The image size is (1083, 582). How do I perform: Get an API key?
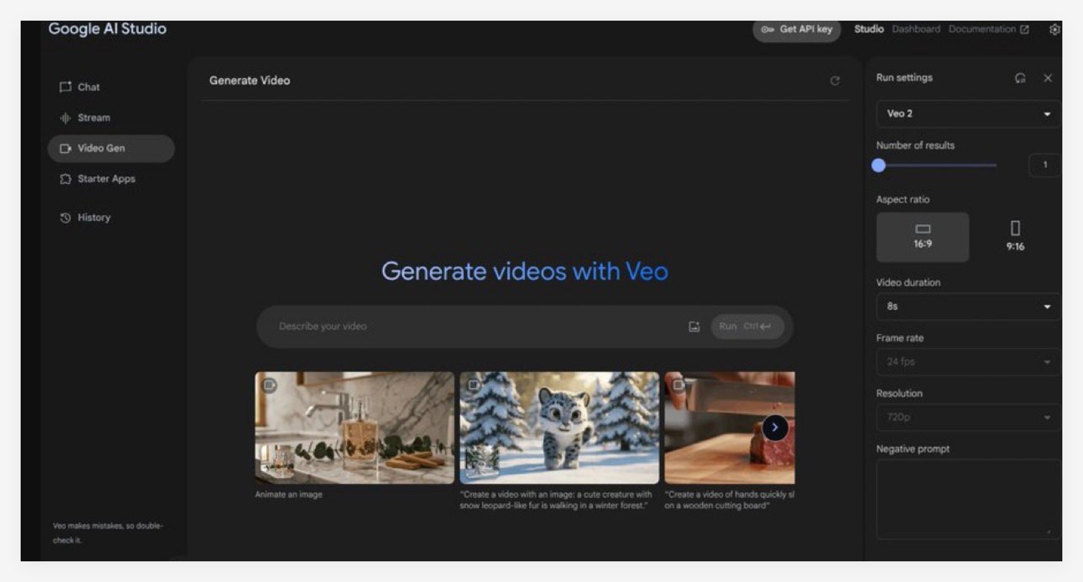pyautogui.click(x=798, y=30)
